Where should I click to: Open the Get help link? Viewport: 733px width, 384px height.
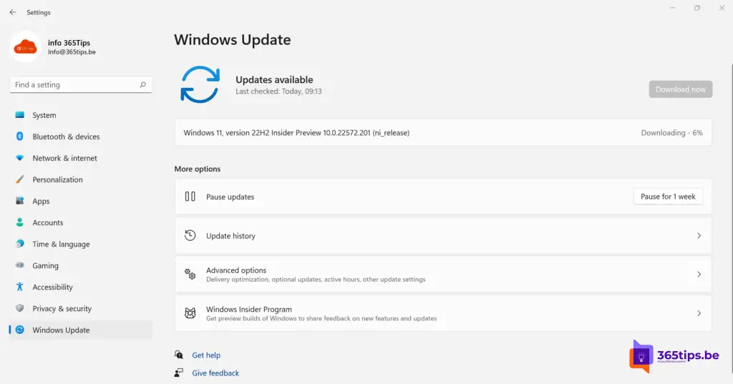206,355
